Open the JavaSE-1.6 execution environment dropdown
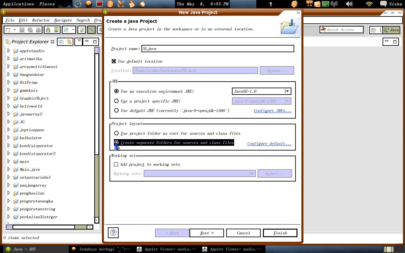The image size is (405, 253). tap(288, 91)
